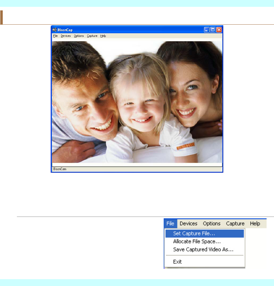Open the Capture menu in BisonCap window
The width and height of the screenshot is (274, 286).
pyautogui.click(x=92, y=36)
